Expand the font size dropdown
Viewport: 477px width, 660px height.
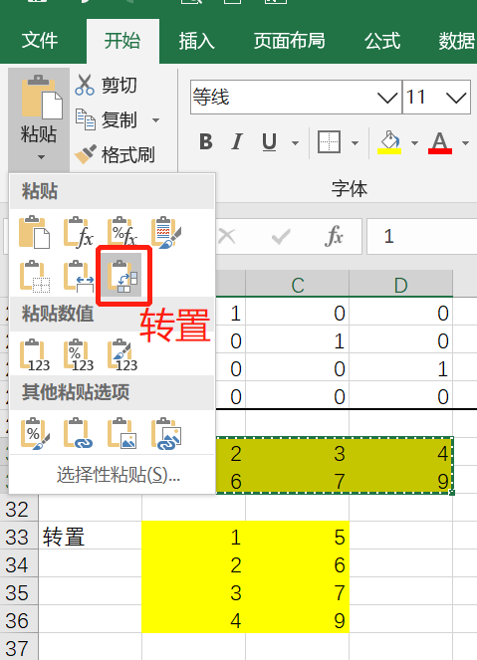point(456,98)
